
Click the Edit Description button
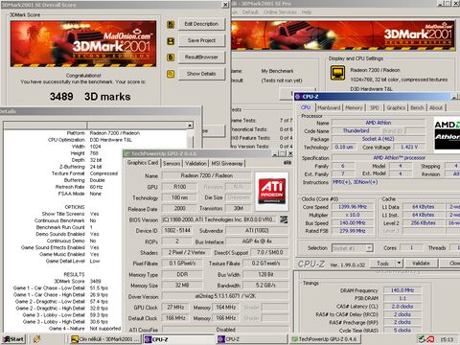(201, 24)
